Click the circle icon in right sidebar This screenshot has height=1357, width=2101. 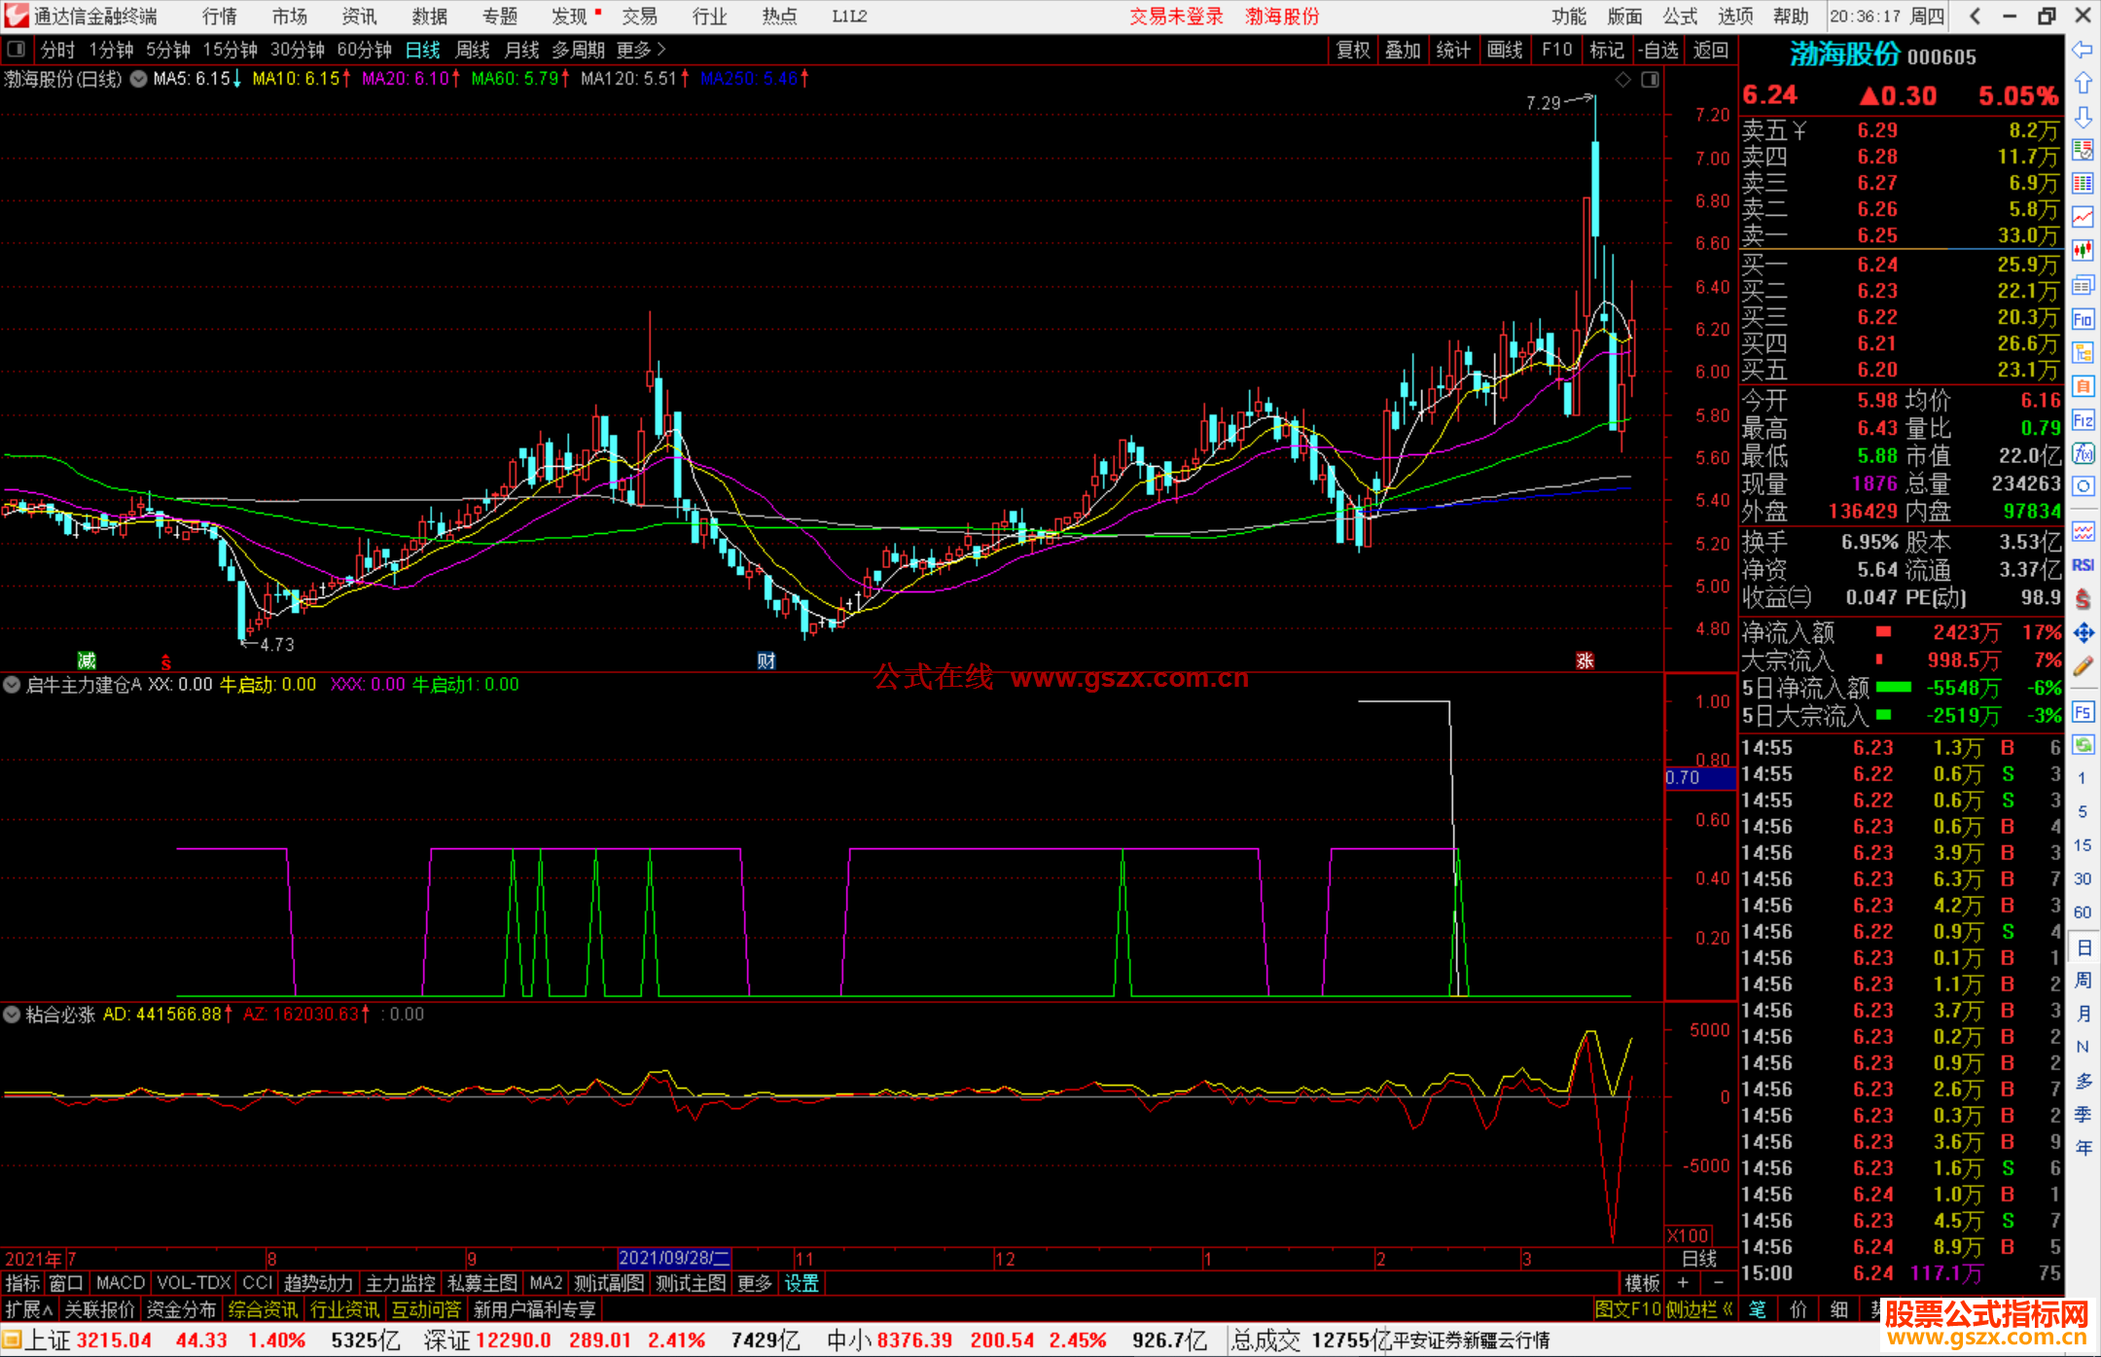2083,486
